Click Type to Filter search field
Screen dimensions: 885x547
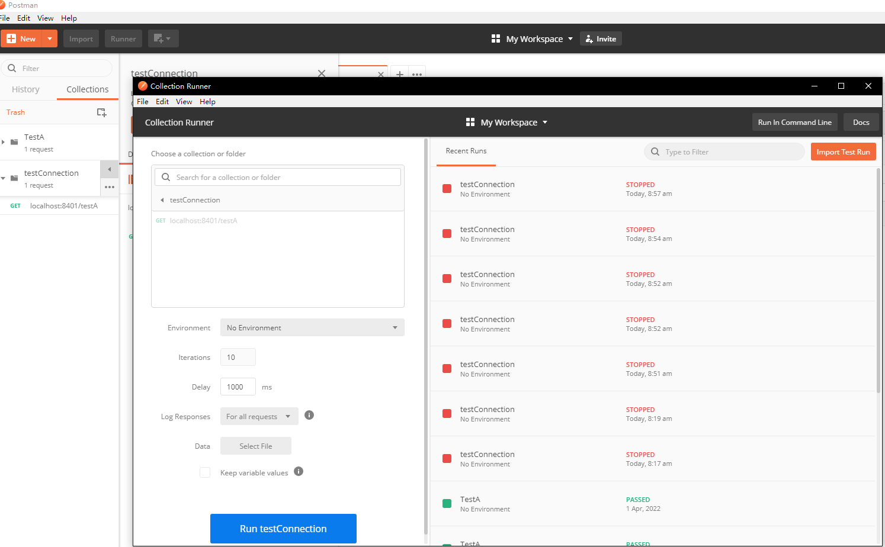pos(724,152)
